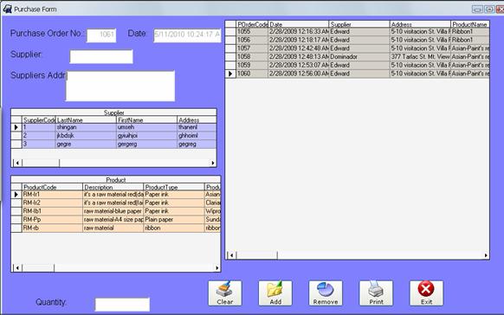
Task: Click the FirstName column header
Action: [146, 120]
